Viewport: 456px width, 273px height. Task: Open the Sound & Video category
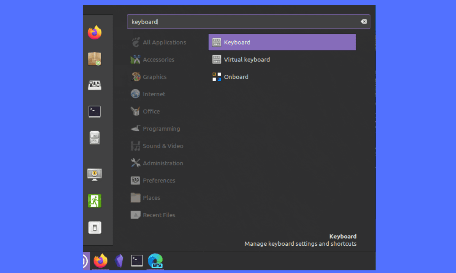(x=163, y=146)
